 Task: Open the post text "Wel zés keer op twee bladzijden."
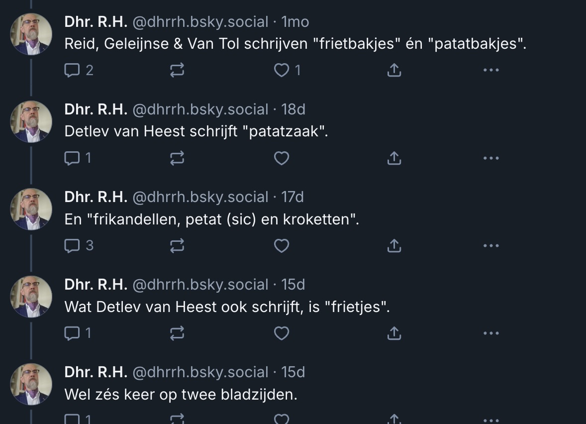(181, 395)
